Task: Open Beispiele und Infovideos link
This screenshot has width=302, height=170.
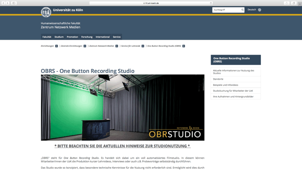Action: [225, 85]
